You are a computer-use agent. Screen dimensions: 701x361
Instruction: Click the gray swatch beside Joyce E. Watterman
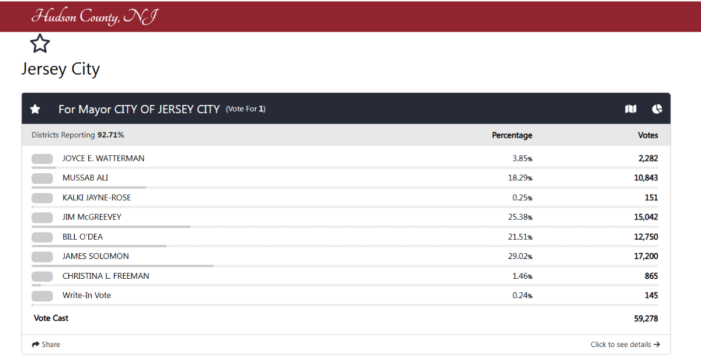point(42,159)
